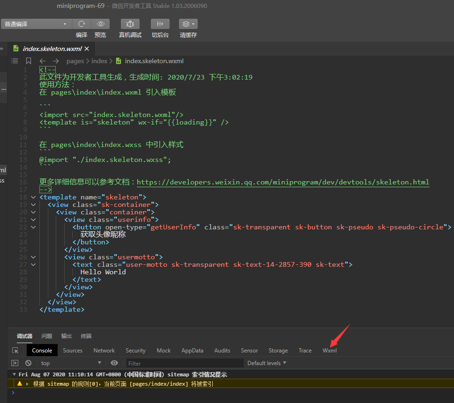Open the Mock devtools tab
454x403 pixels.
click(164, 351)
